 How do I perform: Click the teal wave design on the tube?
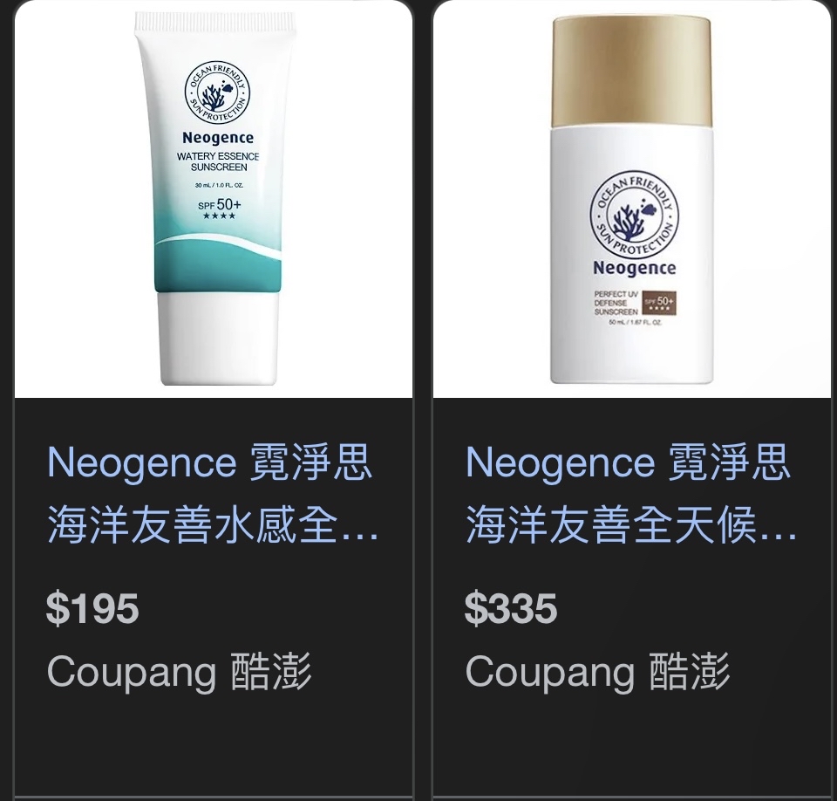click(x=218, y=263)
